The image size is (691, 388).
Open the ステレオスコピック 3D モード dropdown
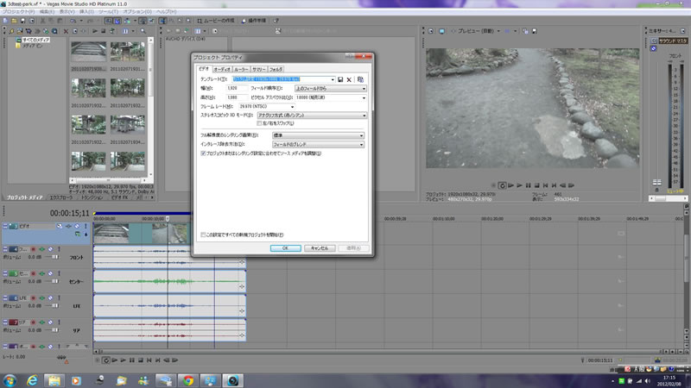click(x=311, y=114)
